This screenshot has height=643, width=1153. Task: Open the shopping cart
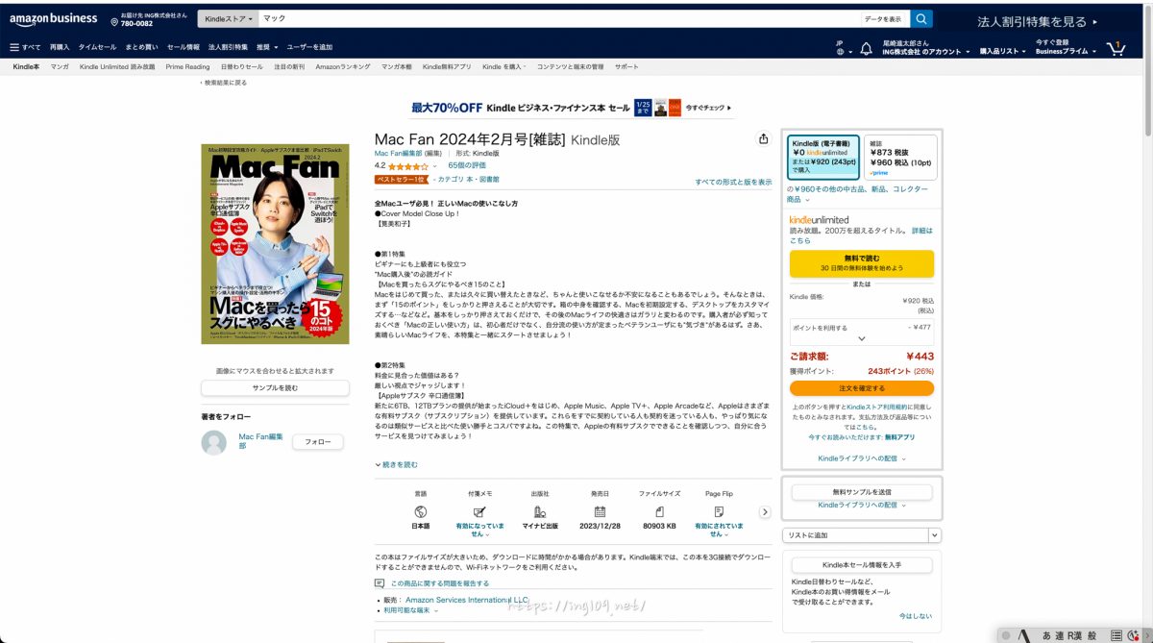pyautogui.click(x=1116, y=47)
